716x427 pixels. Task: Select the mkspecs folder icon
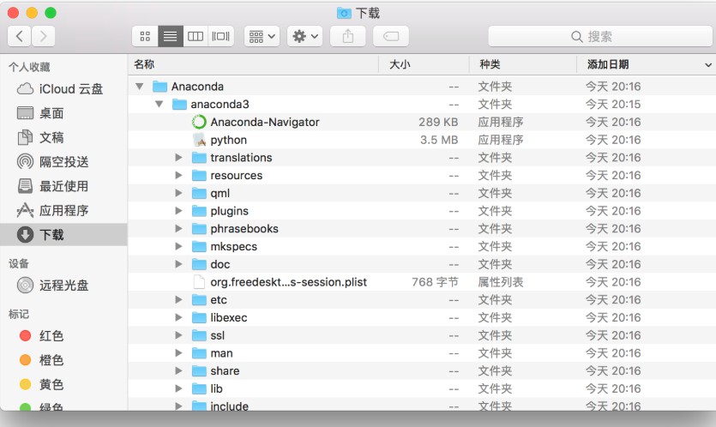pyautogui.click(x=199, y=246)
